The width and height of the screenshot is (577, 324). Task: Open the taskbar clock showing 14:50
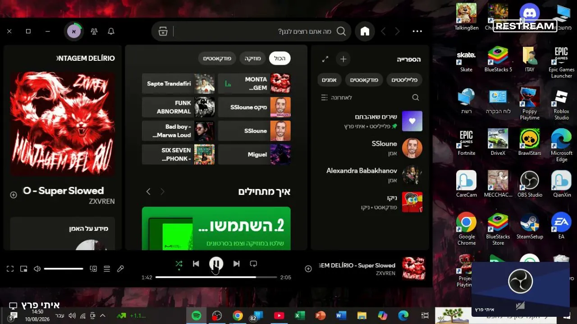click(37, 315)
